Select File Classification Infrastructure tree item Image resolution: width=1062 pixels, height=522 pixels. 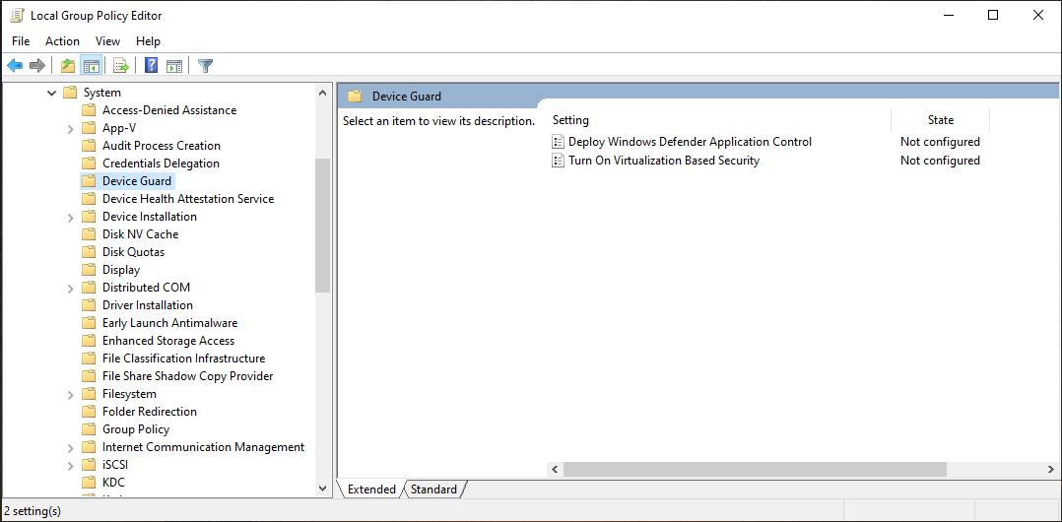[183, 359]
